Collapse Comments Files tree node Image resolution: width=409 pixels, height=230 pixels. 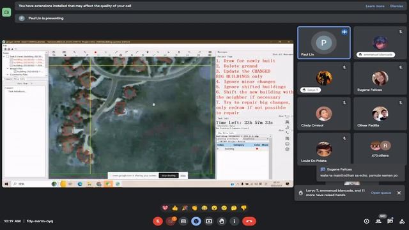pos(8,75)
